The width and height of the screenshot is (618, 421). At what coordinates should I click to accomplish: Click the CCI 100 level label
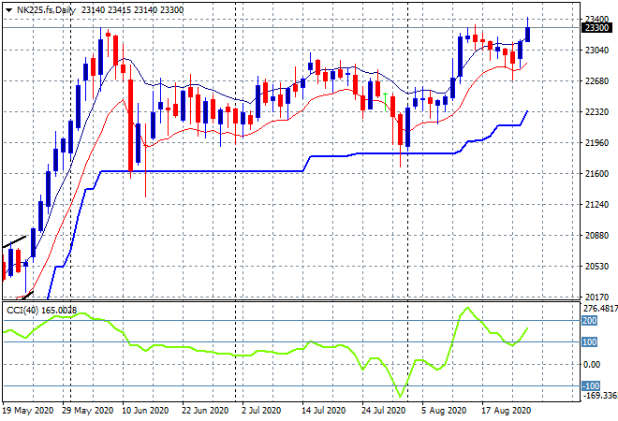(590, 341)
